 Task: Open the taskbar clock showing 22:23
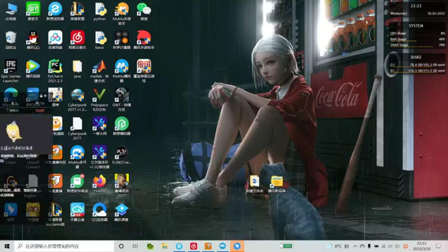pos(422,246)
